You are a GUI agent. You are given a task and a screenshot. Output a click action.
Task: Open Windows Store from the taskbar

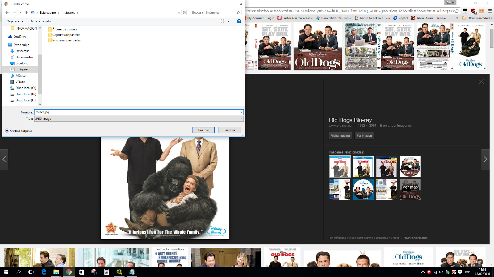click(81, 272)
